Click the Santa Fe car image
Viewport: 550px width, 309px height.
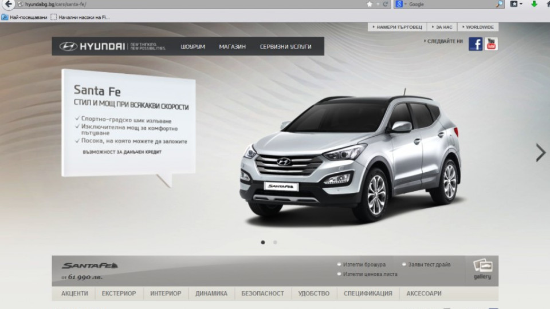pos(350,158)
